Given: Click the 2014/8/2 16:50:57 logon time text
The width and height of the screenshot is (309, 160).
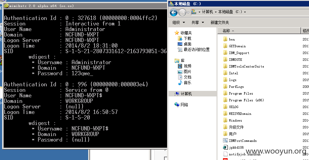Looking at the screenshot, I should pos(92,112).
